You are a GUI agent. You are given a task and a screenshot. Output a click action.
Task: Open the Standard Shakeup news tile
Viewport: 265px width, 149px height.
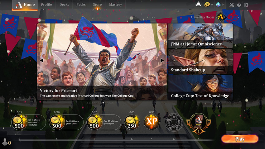coord(200,62)
